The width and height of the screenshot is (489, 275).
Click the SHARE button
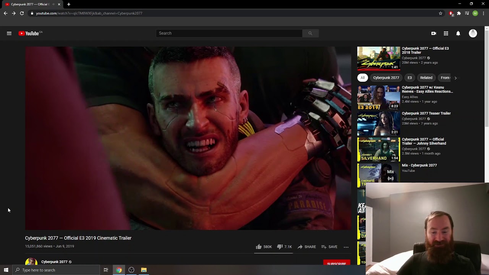[x=307, y=247]
